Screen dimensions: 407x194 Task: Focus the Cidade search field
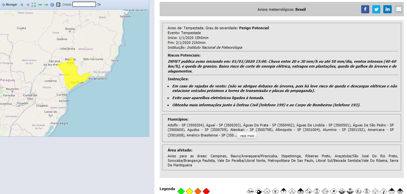pos(84,5)
